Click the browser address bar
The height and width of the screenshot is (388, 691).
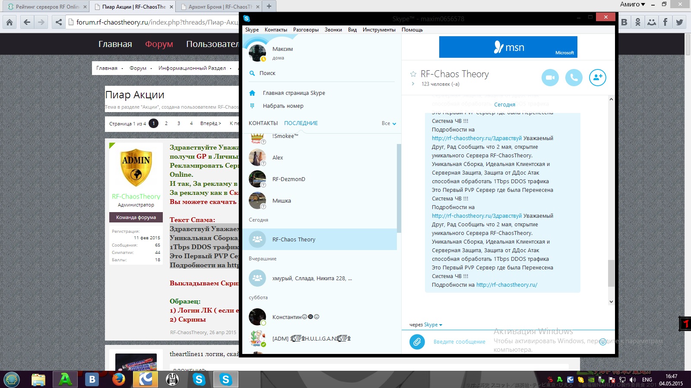(153, 22)
